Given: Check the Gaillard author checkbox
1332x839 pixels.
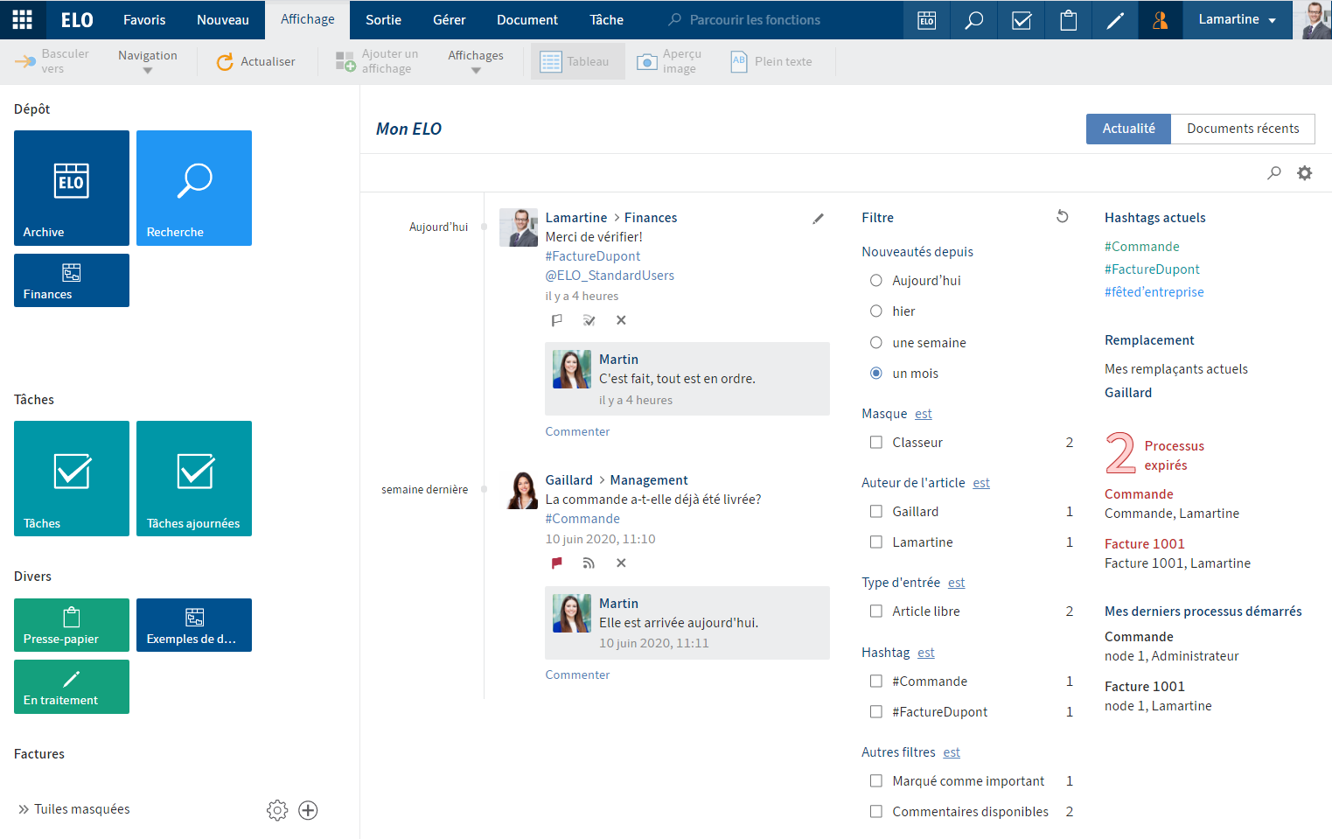Looking at the screenshot, I should click(x=875, y=512).
